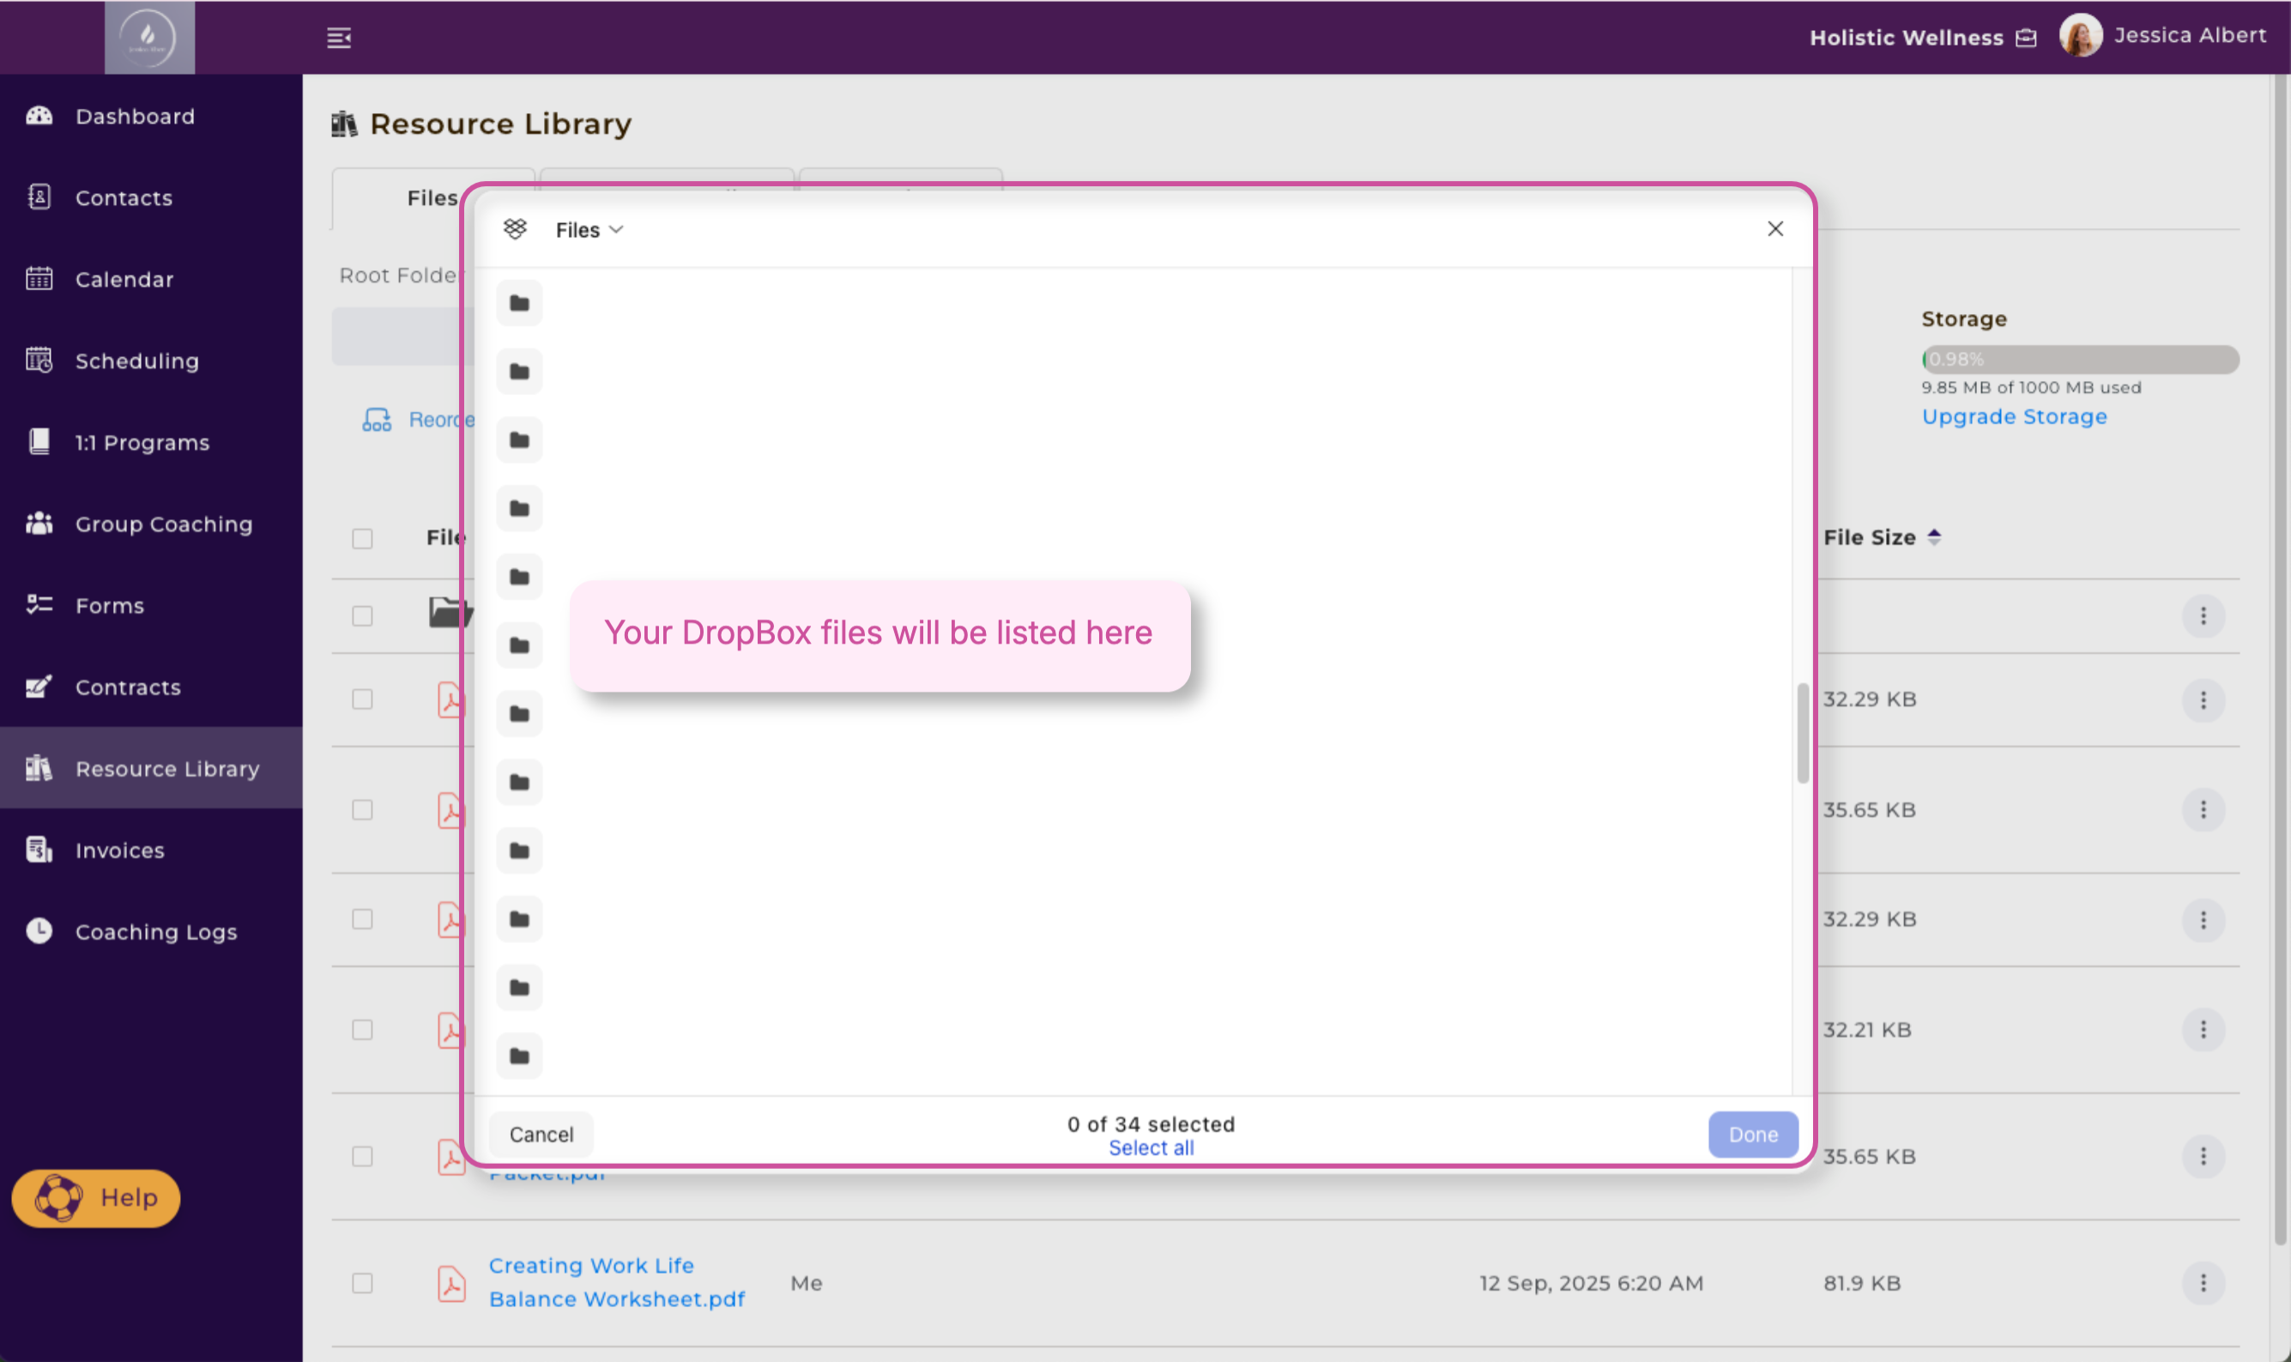Go to Contracts in sidebar

coord(128,687)
